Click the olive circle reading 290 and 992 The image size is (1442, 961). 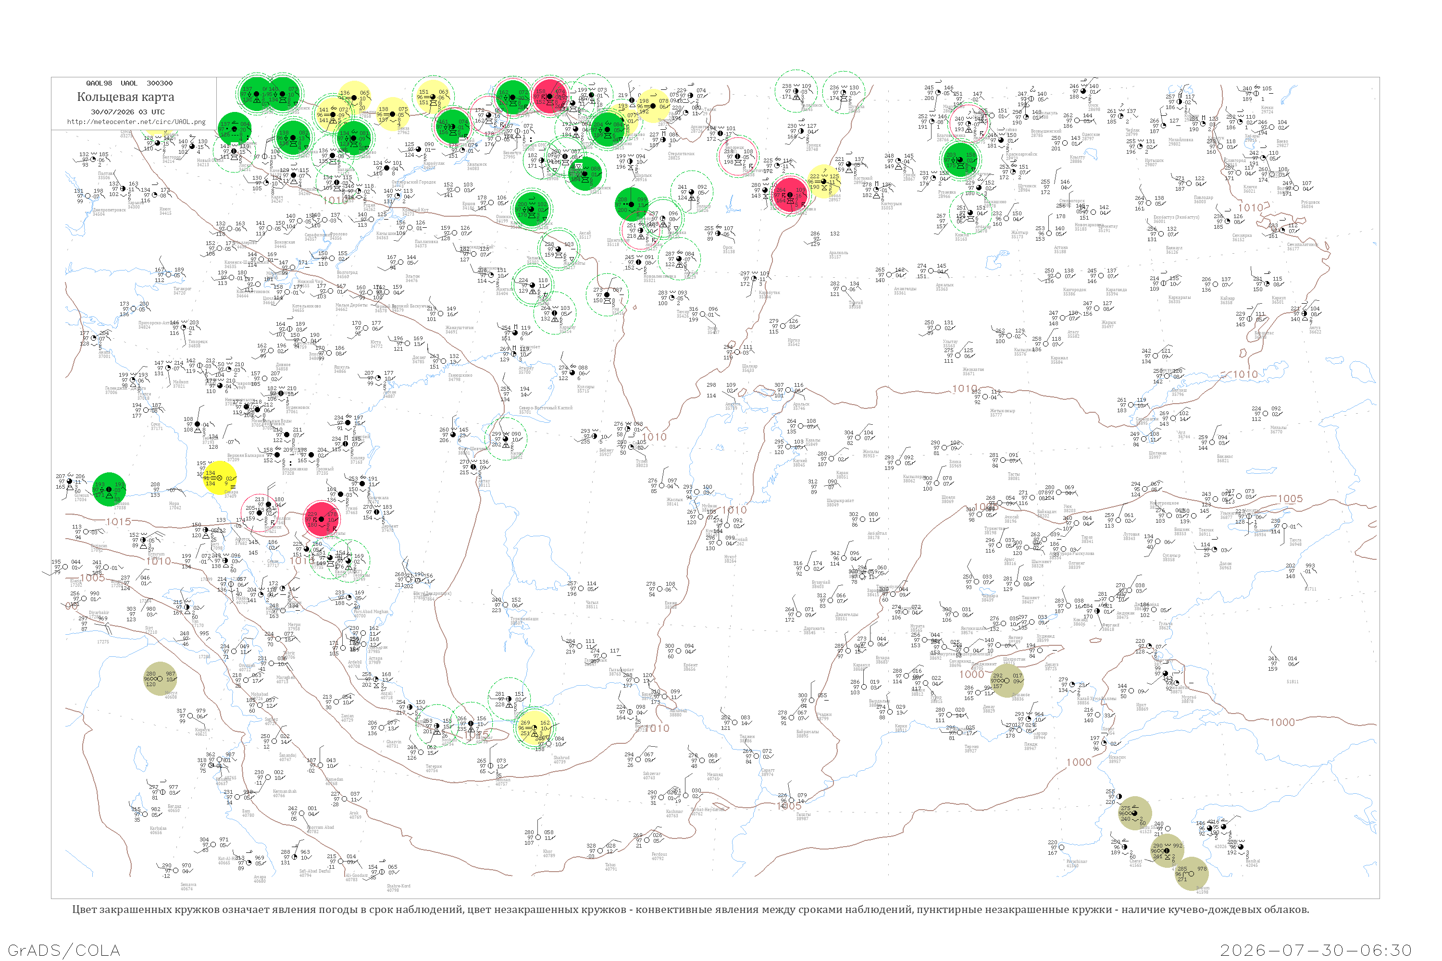tap(1167, 850)
